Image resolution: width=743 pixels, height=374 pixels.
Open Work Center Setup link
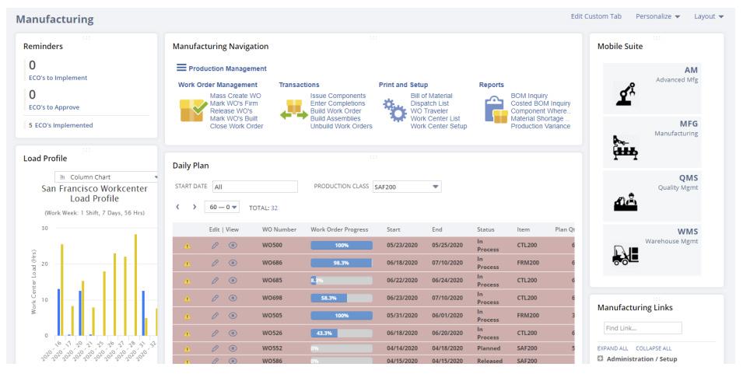pos(439,126)
